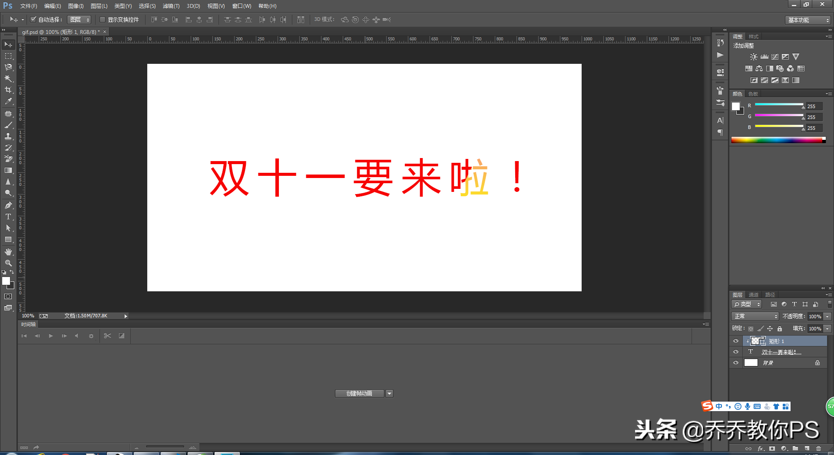This screenshot has width=834, height=455.
Task: Enable the 显示变换控件 checkbox
Action: pos(103,20)
